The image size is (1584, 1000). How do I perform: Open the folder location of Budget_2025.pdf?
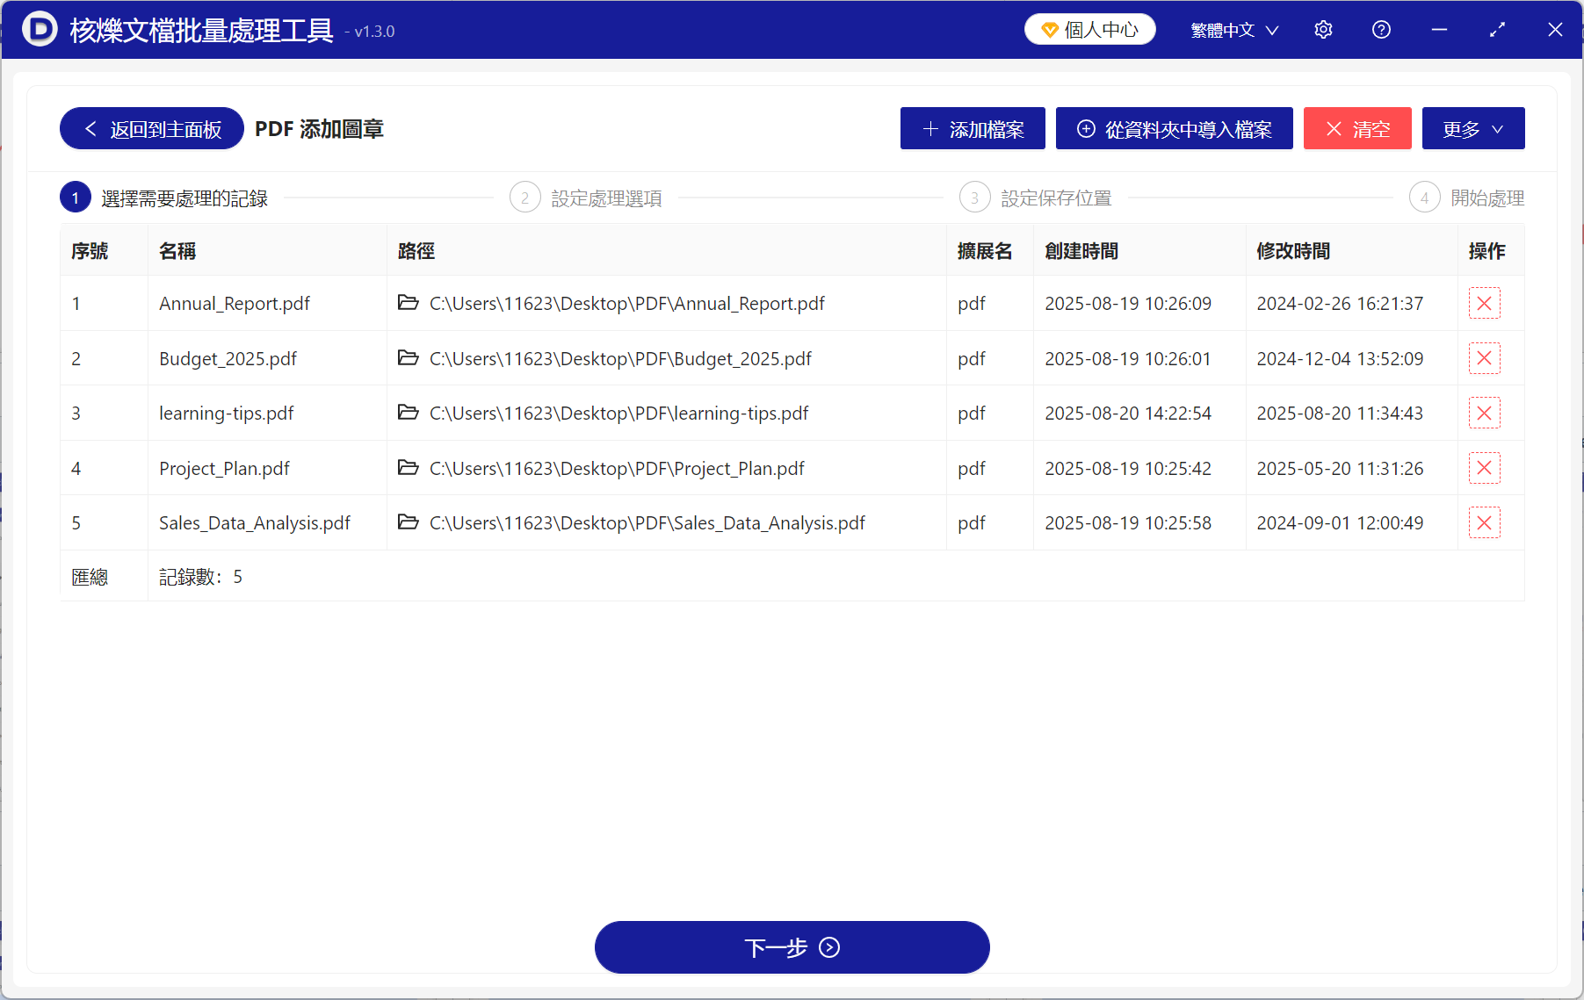409,358
